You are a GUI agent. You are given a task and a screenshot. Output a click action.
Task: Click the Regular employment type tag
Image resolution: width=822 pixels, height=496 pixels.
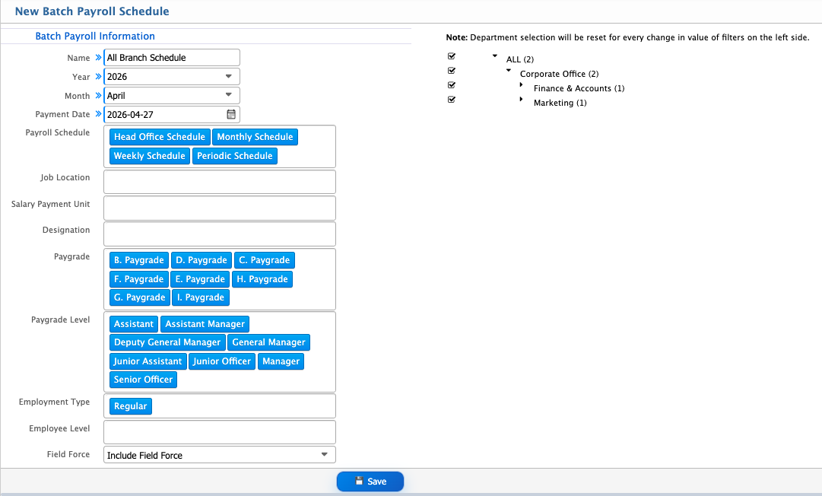coord(130,406)
